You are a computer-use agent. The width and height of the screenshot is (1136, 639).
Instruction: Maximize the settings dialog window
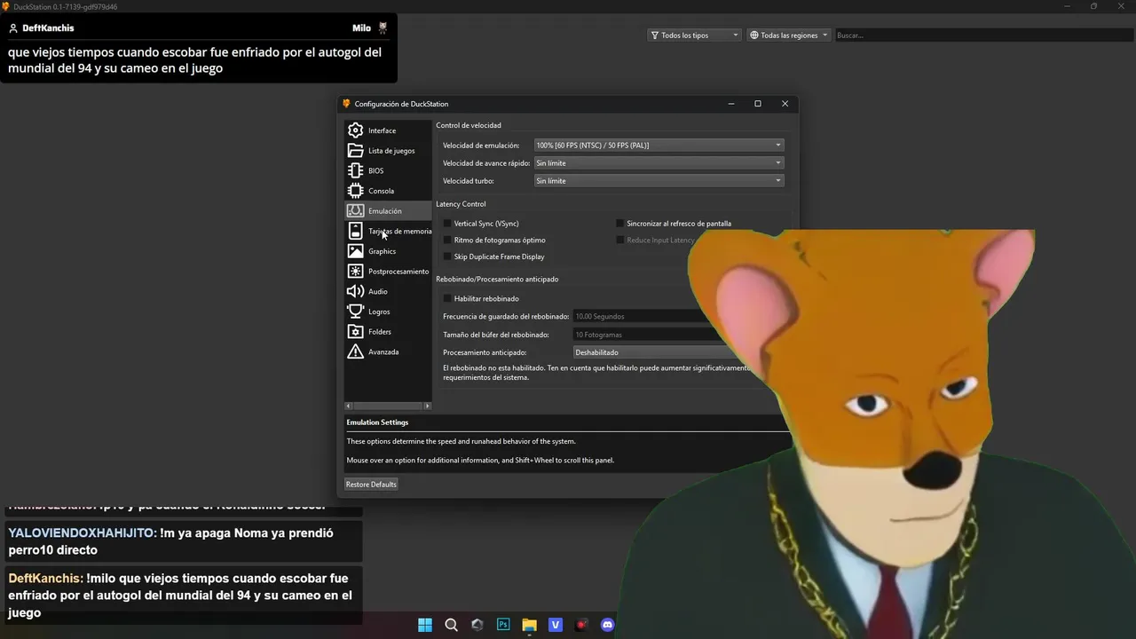758,104
